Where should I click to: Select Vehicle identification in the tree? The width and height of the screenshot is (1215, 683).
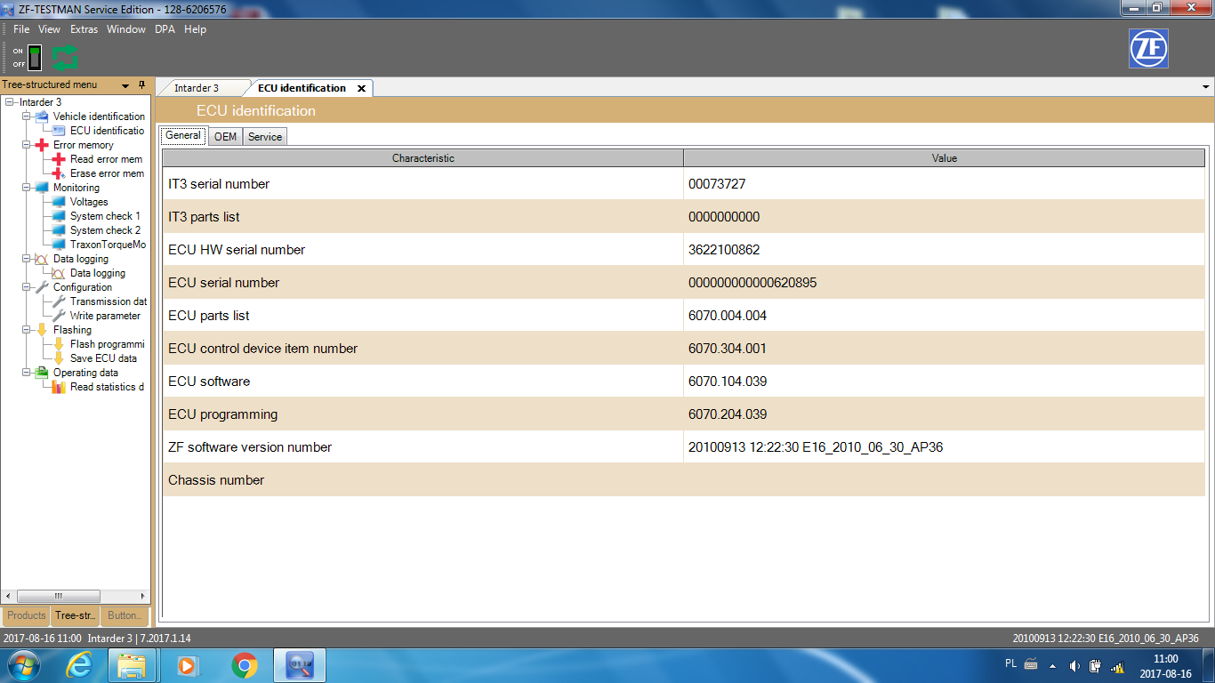(99, 117)
